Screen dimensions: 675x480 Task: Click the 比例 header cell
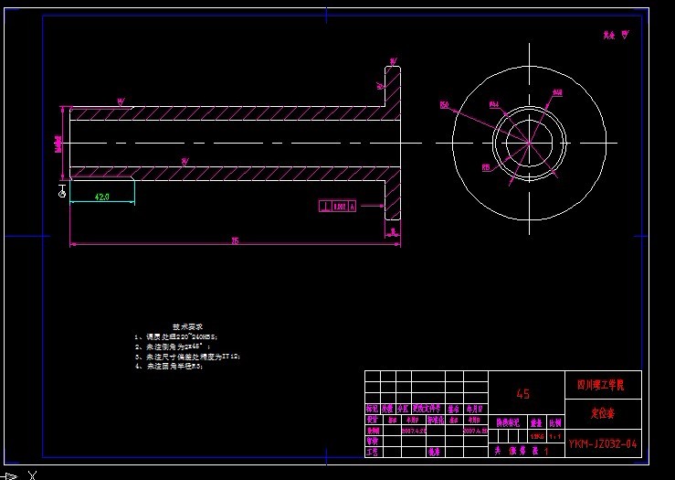[x=555, y=423]
